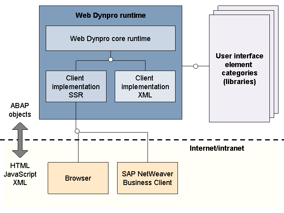Viewport: 284px width, 213px height.
Task: Click the Browser box
Action: (x=78, y=178)
